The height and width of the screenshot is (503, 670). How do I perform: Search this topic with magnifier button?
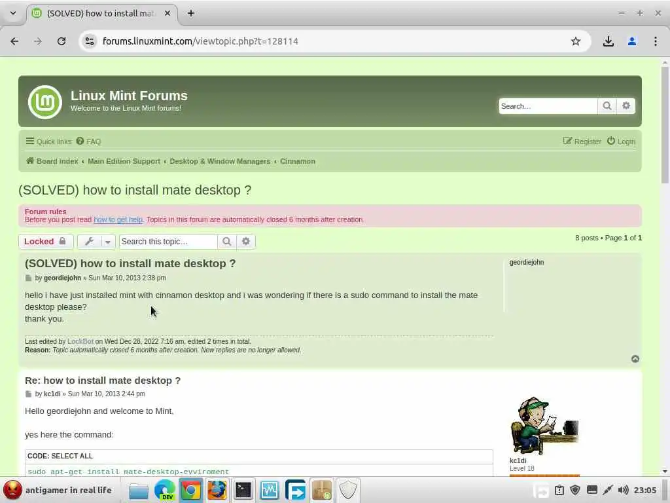coord(227,242)
